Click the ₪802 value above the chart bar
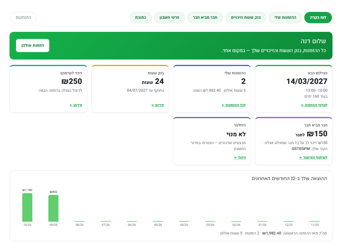The image size is (342, 244). [x=53, y=192]
